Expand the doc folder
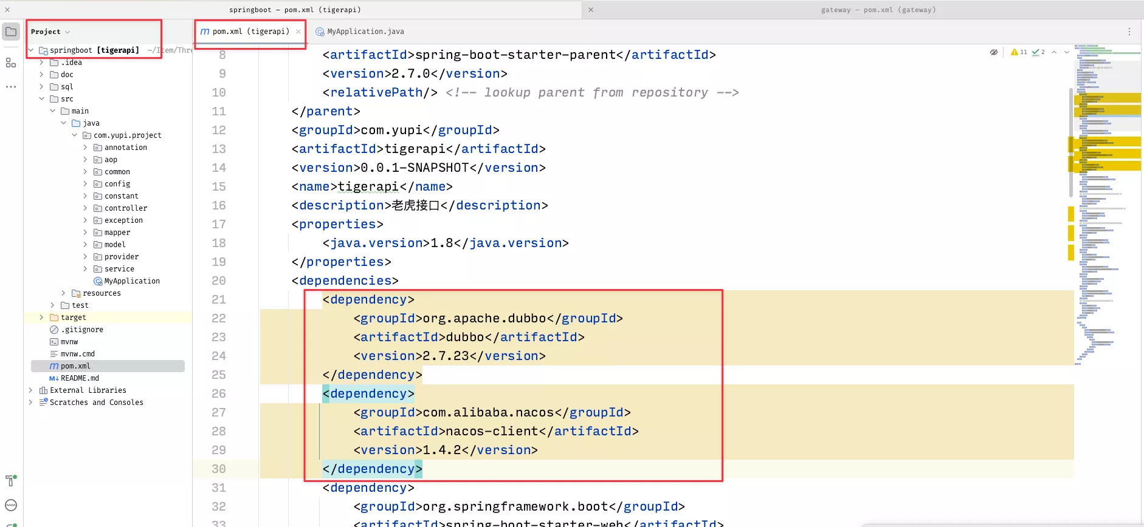This screenshot has width=1144, height=527. click(41, 75)
